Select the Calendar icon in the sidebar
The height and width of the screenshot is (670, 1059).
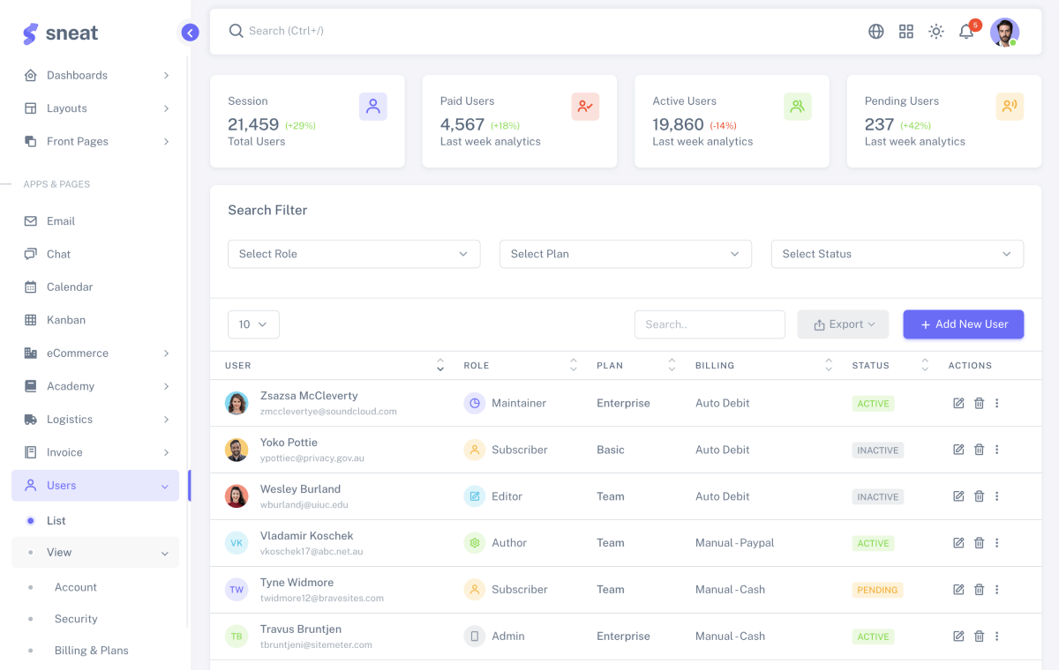[x=31, y=287]
